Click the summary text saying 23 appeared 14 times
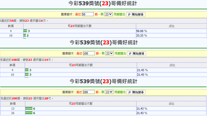 pos(27,60)
